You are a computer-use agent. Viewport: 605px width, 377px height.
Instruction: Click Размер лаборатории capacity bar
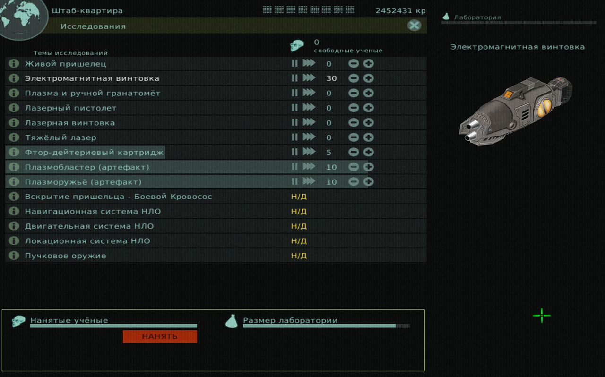click(x=326, y=326)
